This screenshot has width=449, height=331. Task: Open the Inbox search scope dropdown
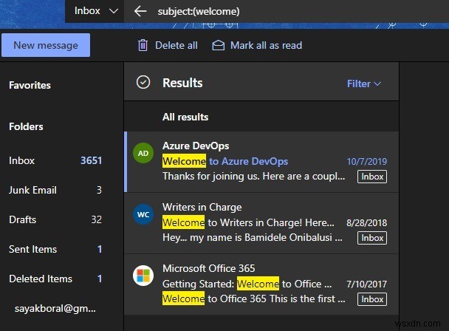[97, 11]
